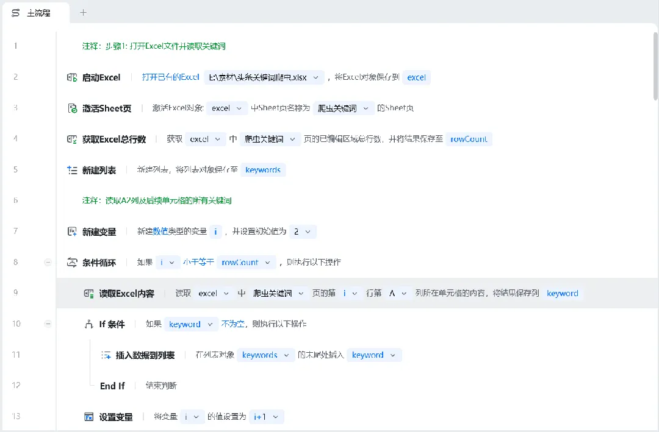
Task: Click the 主流程 tab logo icon
Action: point(15,13)
